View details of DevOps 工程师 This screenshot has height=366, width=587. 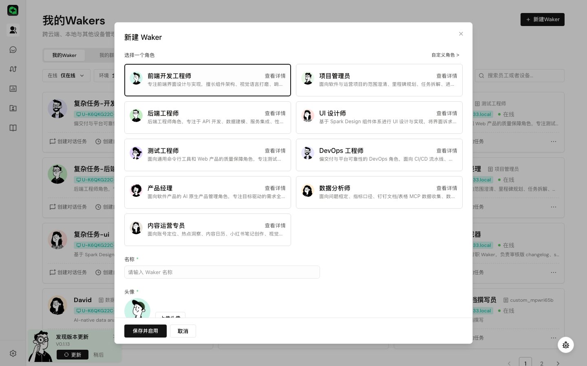tap(447, 151)
